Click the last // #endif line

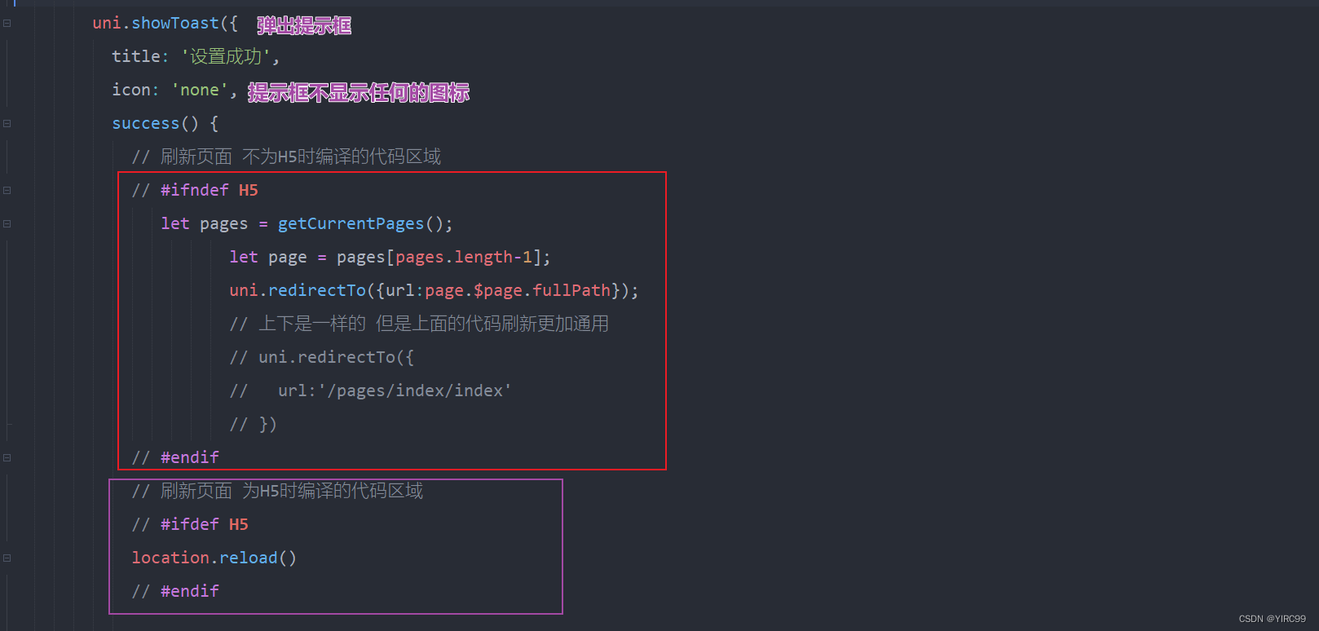pyautogui.click(x=175, y=591)
